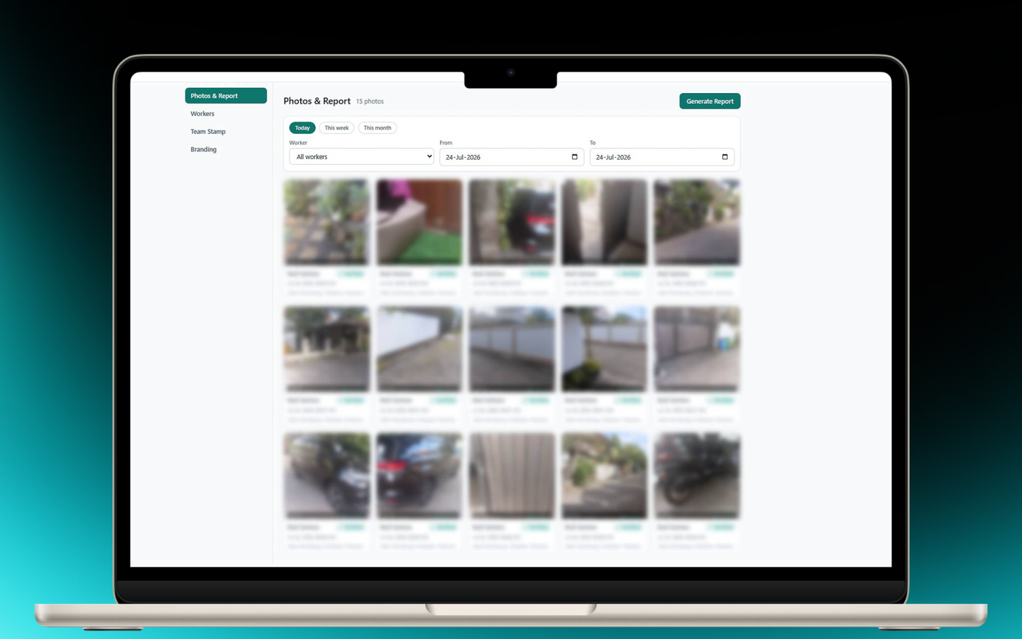Viewport: 1022px width, 639px height.
Task: Go to the Workers sidebar item
Action: [x=202, y=114]
